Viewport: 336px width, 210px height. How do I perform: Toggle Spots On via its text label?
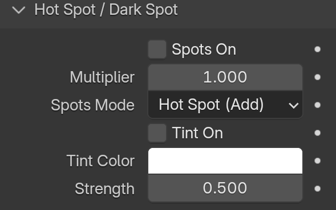[x=204, y=50]
